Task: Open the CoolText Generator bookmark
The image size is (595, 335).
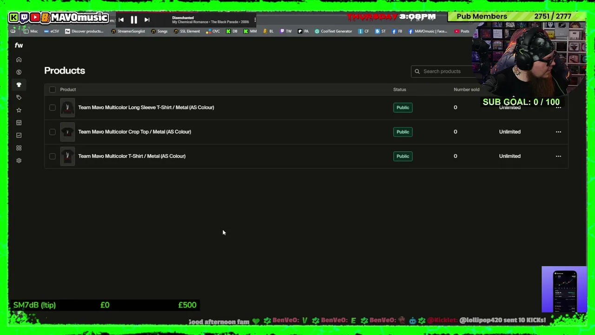Action: (333, 31)
